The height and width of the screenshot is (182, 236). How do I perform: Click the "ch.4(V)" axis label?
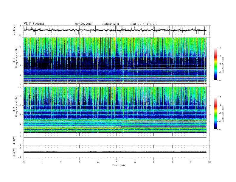(x=14, y=153)
